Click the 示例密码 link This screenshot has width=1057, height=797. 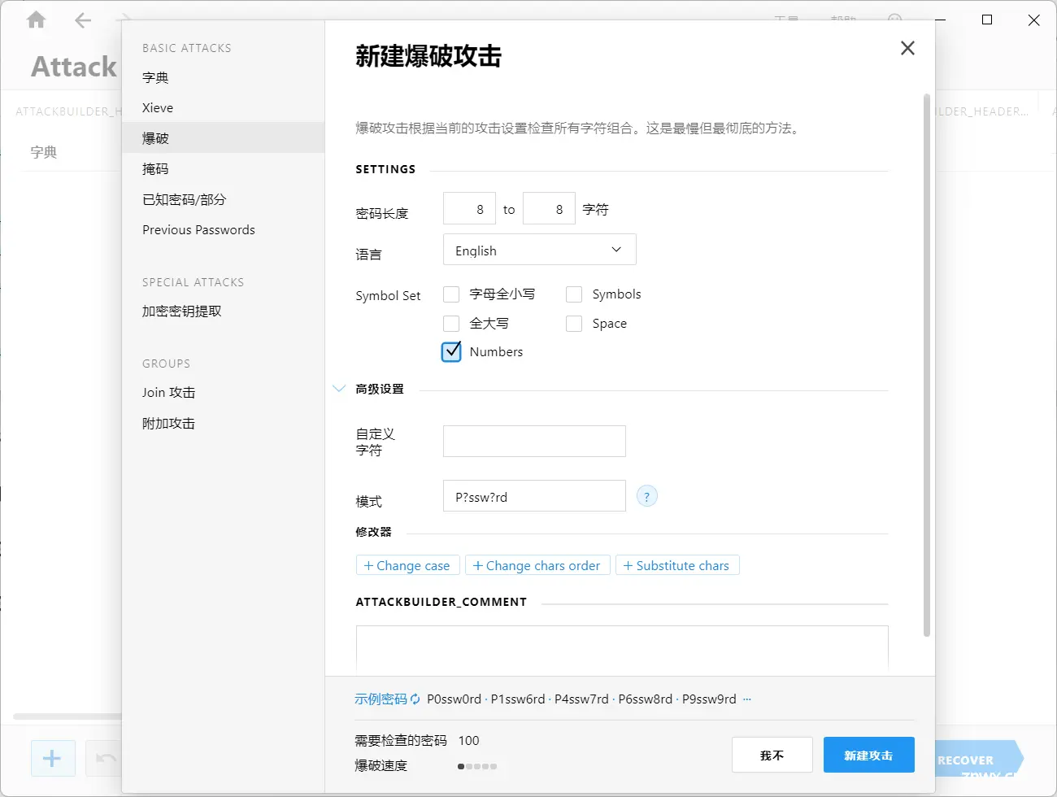pos(381,699)
